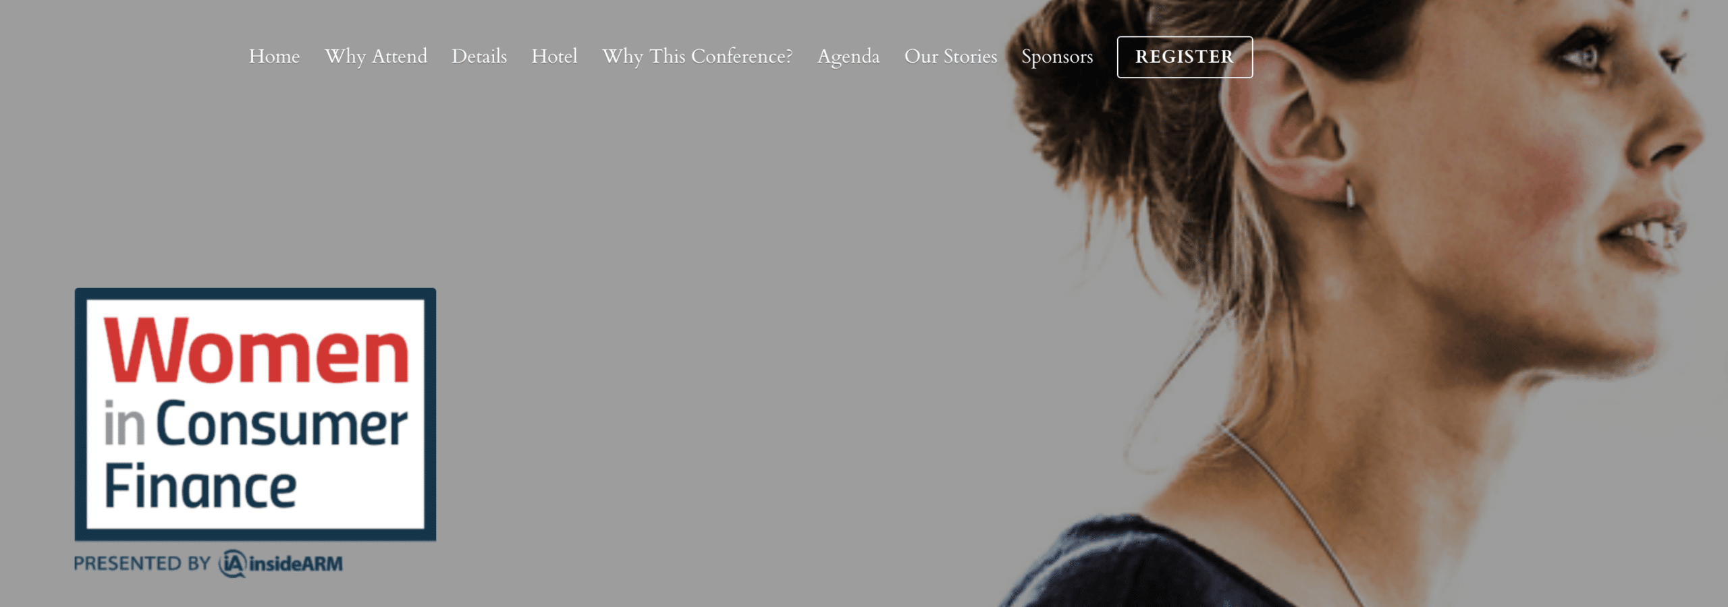Open the Our Stories link
Screen dimensions: 1728x607
pos(950,57)
